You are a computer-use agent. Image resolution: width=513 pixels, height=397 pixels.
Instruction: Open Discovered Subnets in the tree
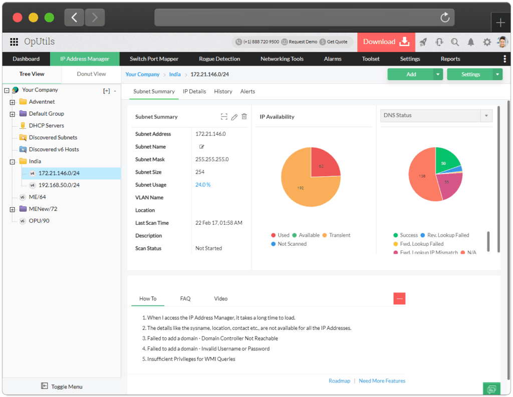[53, 137]
